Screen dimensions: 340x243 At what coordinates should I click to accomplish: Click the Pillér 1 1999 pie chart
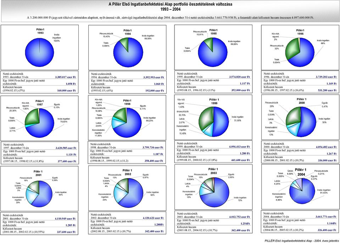[x=213, y=122]
